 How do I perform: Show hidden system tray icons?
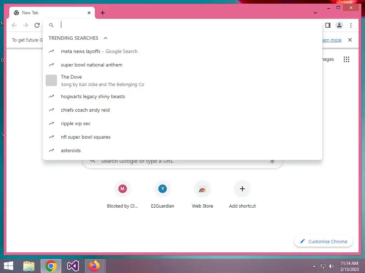314,266
